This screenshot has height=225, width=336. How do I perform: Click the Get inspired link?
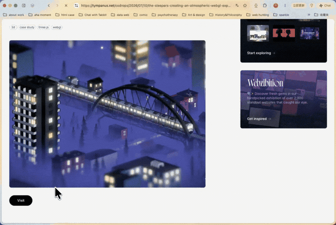[259, 119]
